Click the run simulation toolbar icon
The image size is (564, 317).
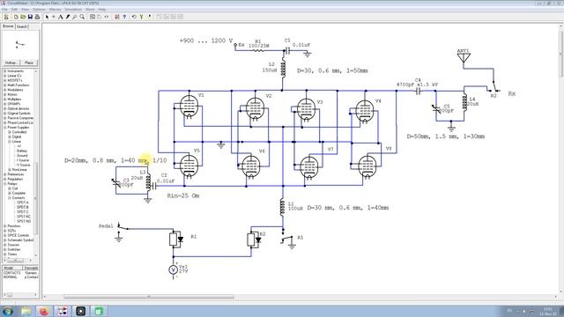149,17
